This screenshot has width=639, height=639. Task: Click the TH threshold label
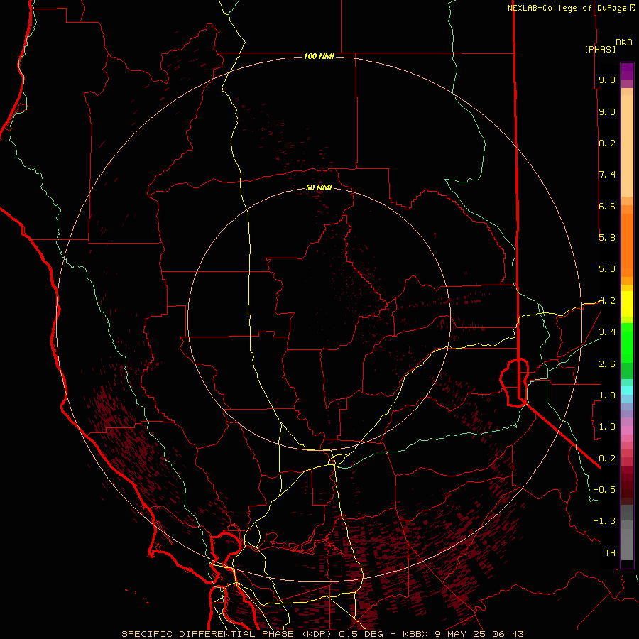point(610,552)
